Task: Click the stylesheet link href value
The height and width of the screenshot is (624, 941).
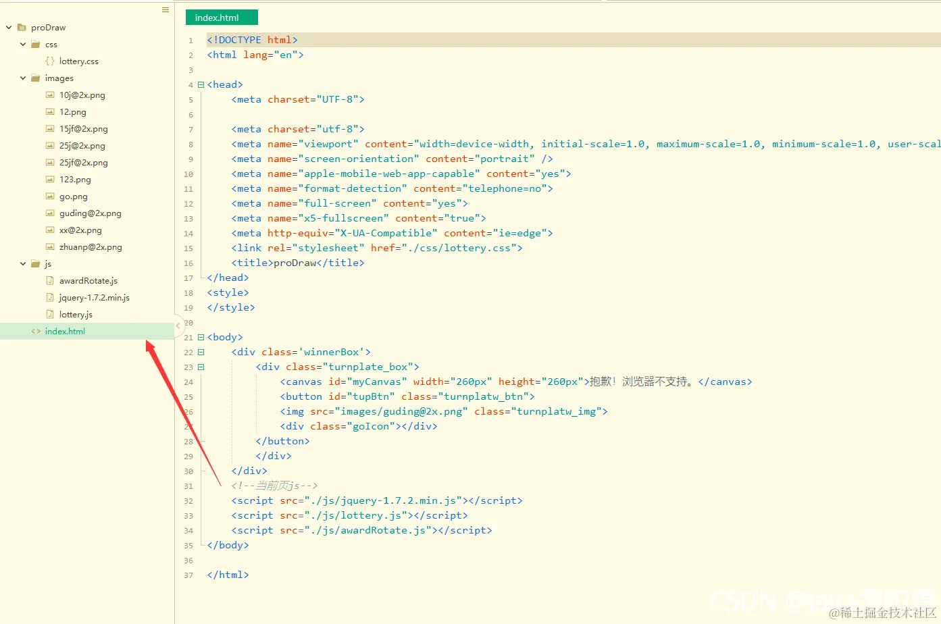Action: (462, 249)
